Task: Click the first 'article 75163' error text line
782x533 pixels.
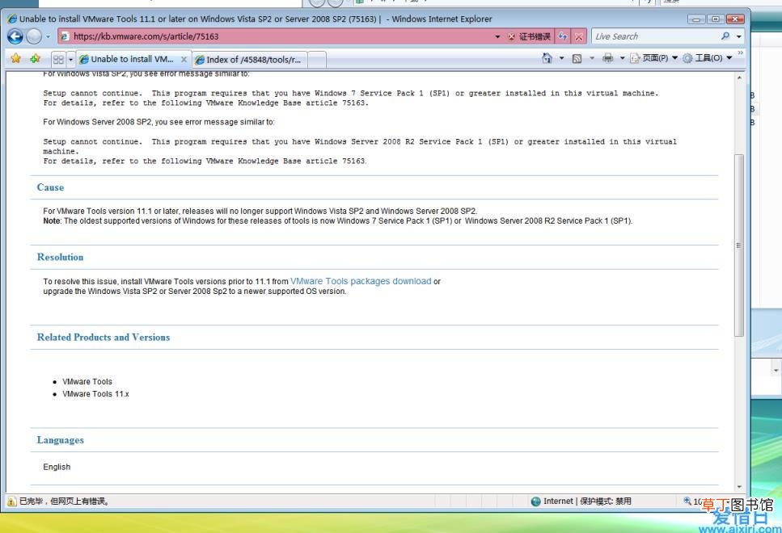Action: [205, 103]
